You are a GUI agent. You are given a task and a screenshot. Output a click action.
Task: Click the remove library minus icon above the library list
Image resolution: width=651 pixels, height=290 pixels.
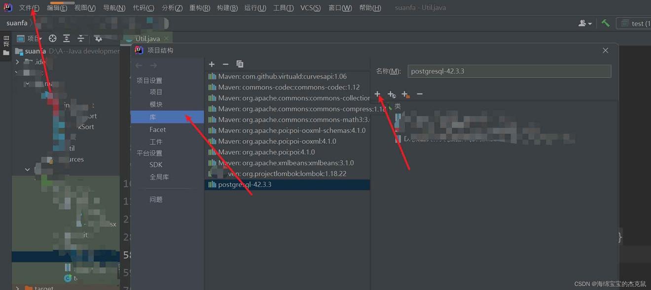pyautogui.click(x=225, y=64)
